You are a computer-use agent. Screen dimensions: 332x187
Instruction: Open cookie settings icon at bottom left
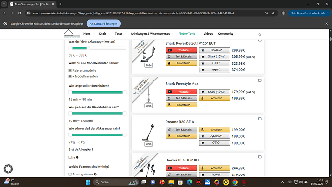pos(8,169)
